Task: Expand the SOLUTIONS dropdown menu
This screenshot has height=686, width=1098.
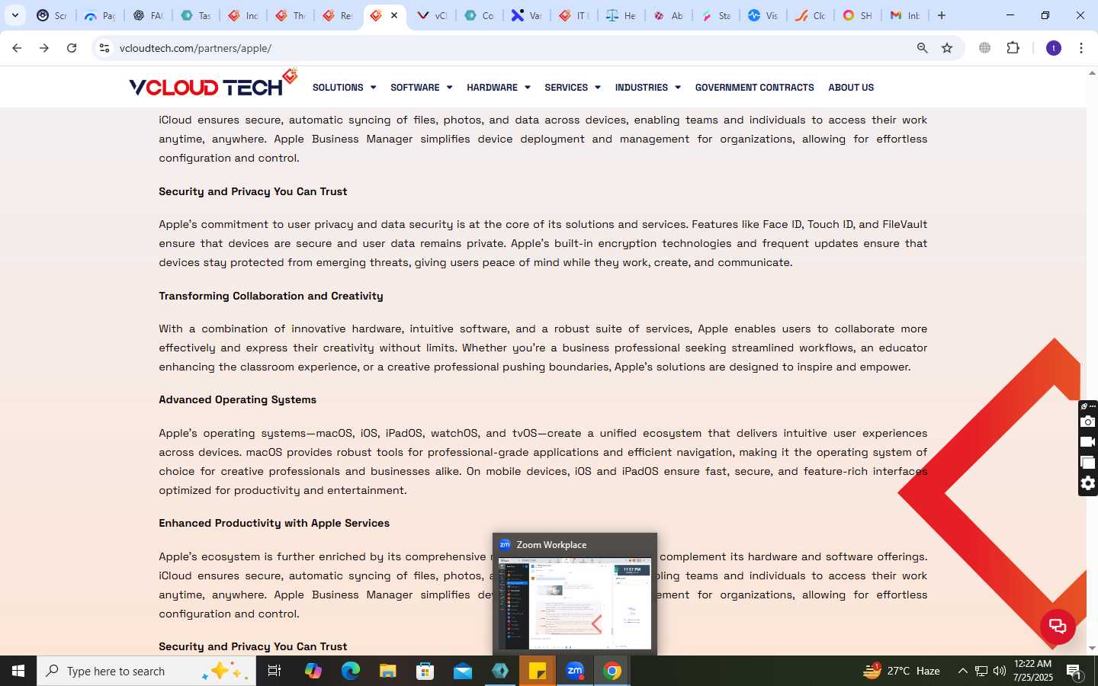Action: tap(344, 88)
